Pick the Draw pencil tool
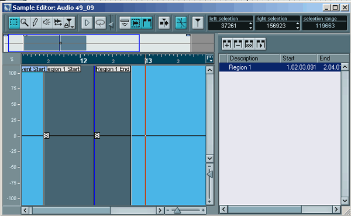The width and height of the screenshot is (351, 216). point(36,23)
